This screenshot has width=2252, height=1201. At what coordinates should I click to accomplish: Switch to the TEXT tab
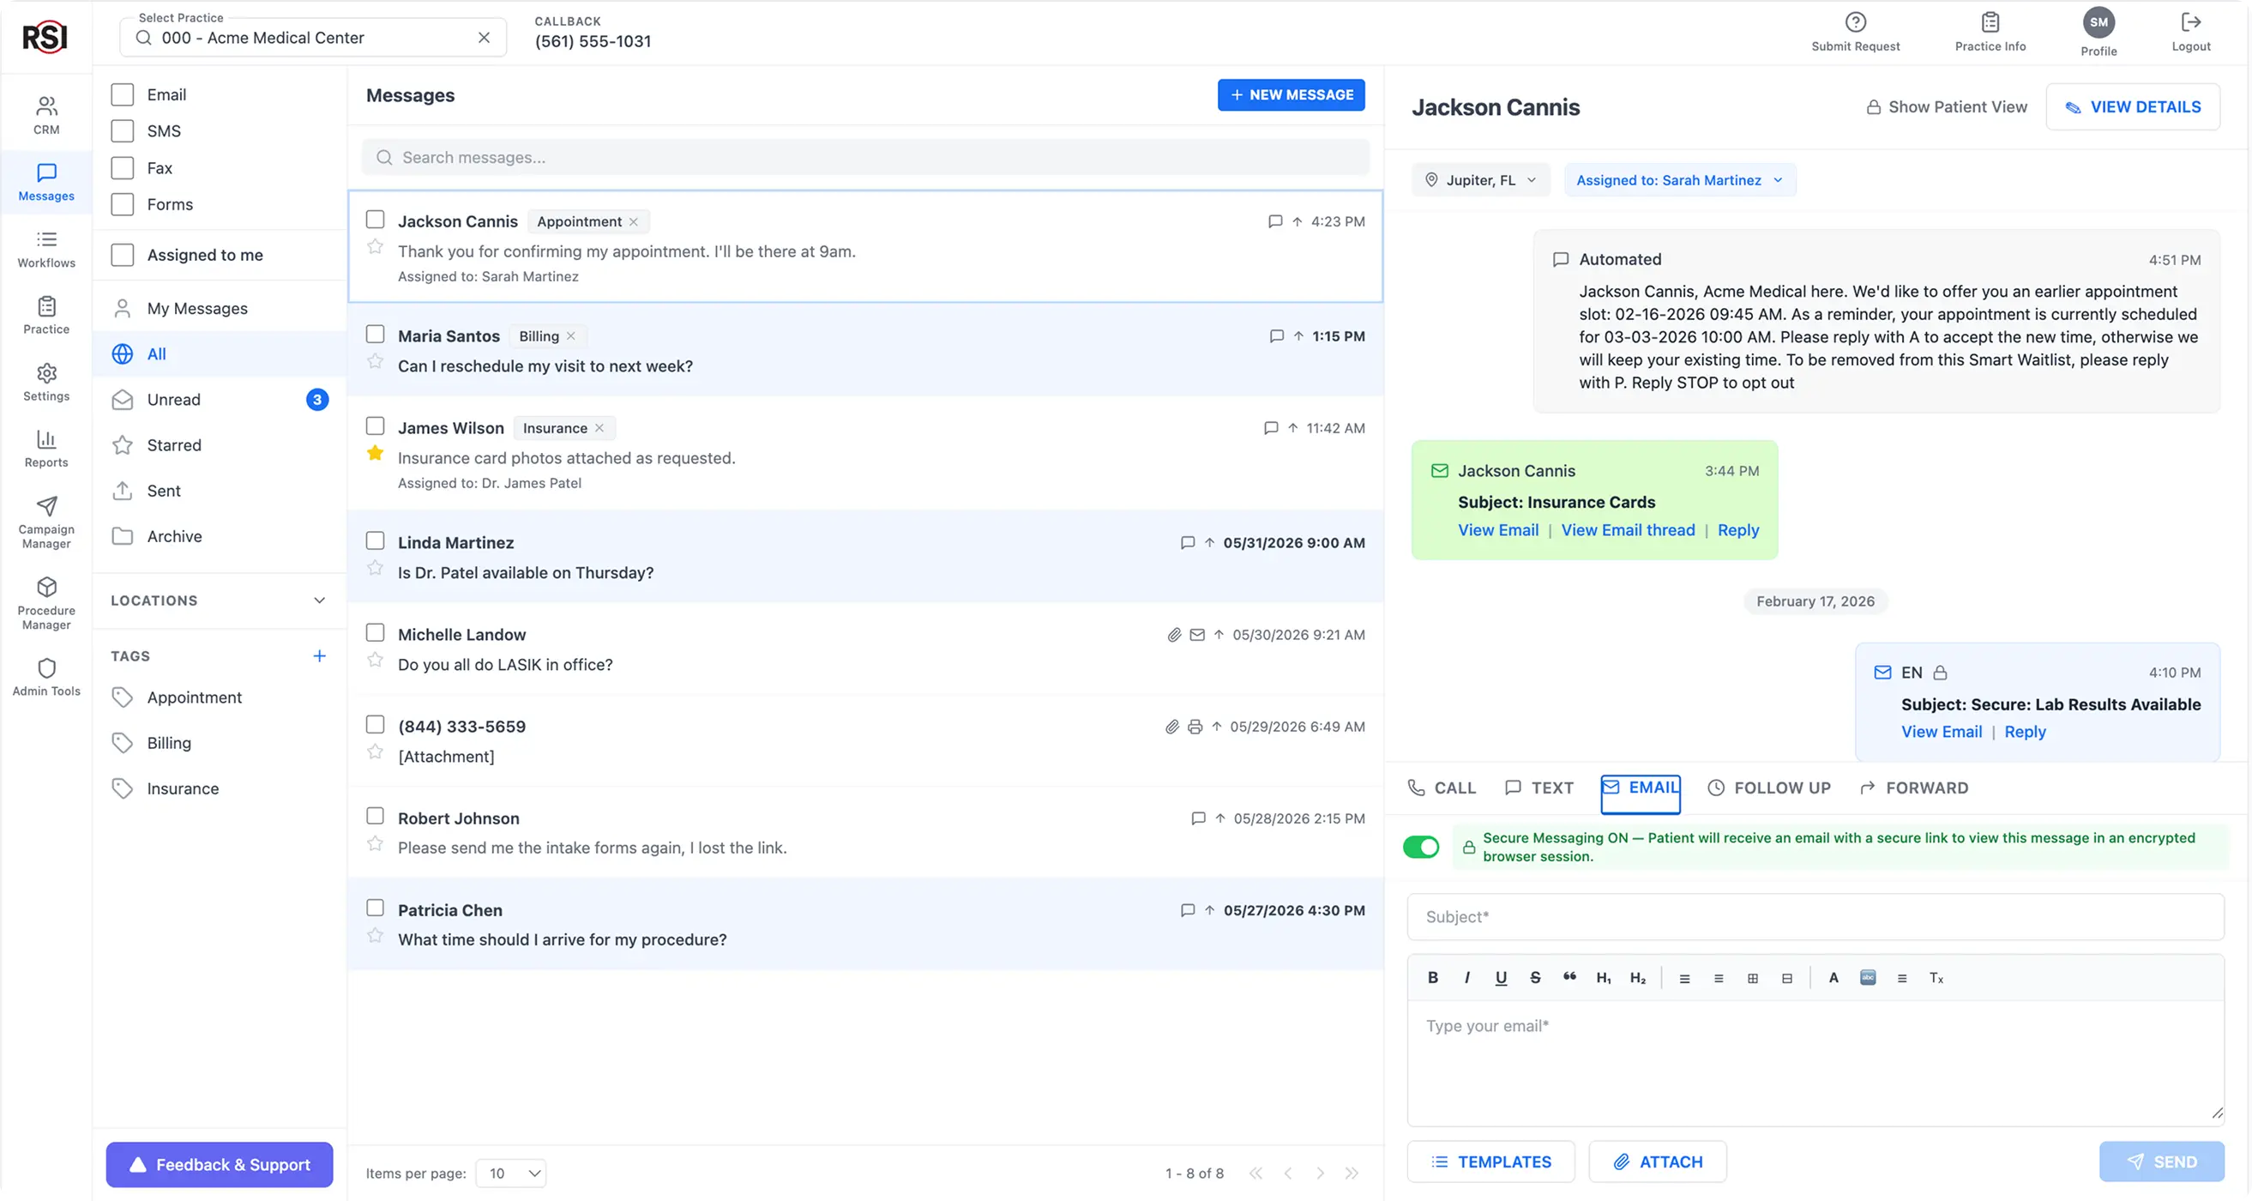(x=1538, y=788)
